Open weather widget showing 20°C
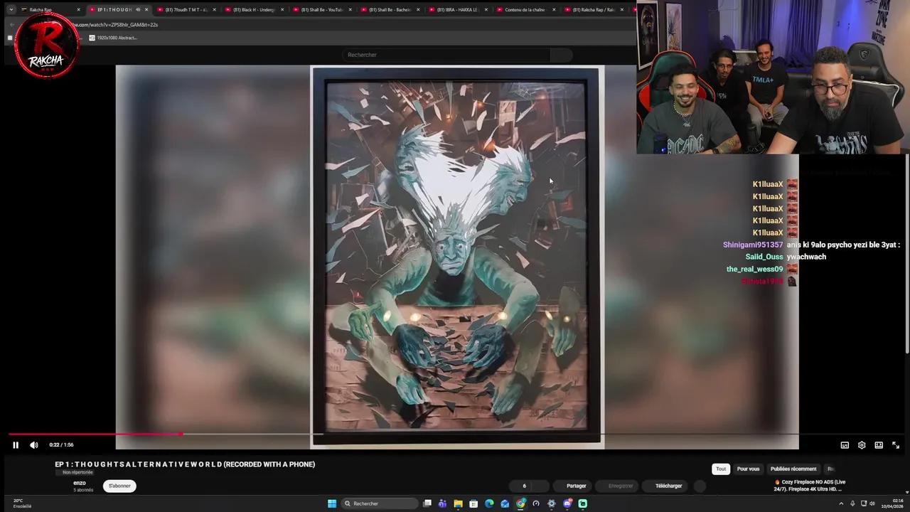Viewport: 910px width, 512px height. point(21,503)
